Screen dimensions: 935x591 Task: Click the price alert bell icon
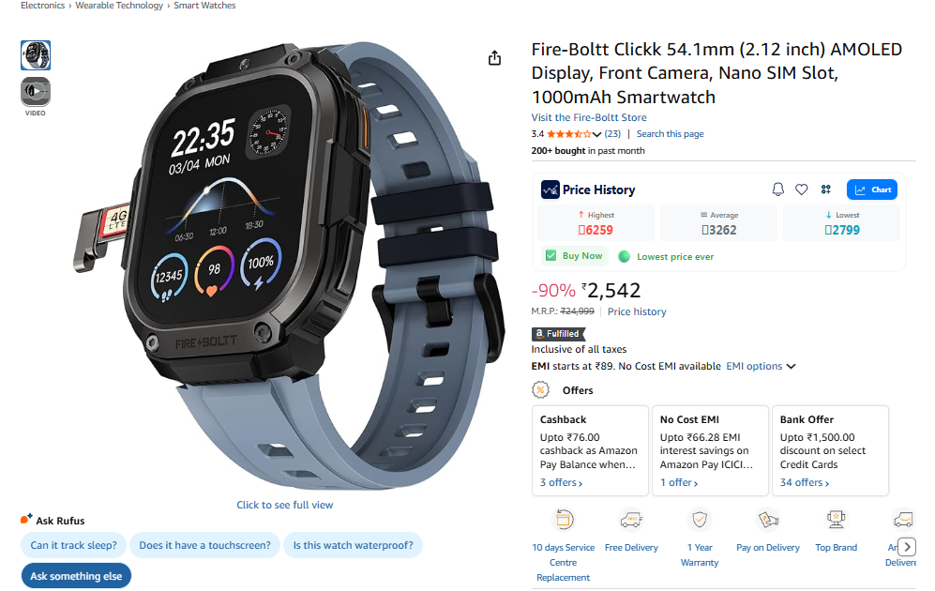tap(778, 189)
